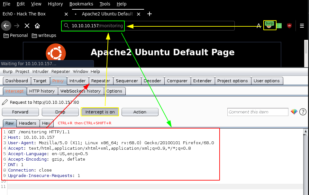Image resolution: width=309 pixels, height=195 pixels.
Task: Go back using Firefox back arrow
Action: click(6, 26)
